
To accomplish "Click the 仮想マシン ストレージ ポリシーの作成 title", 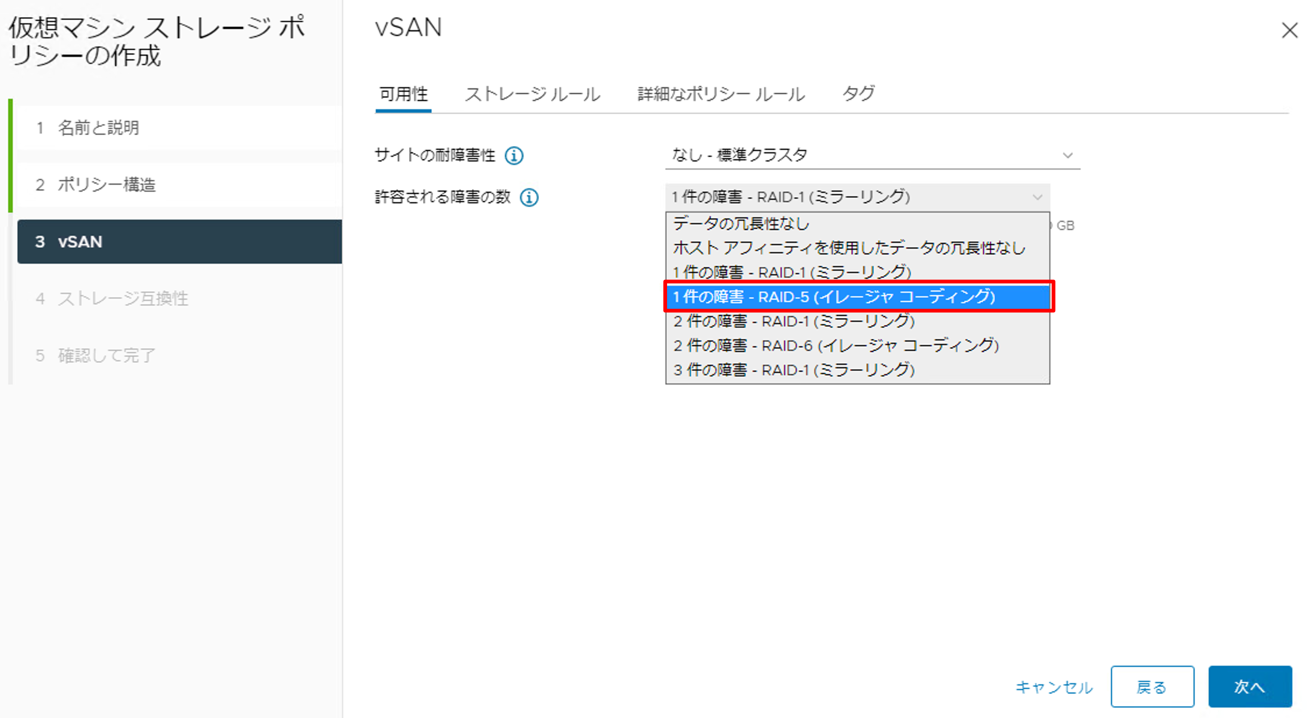I will (157, 42).
